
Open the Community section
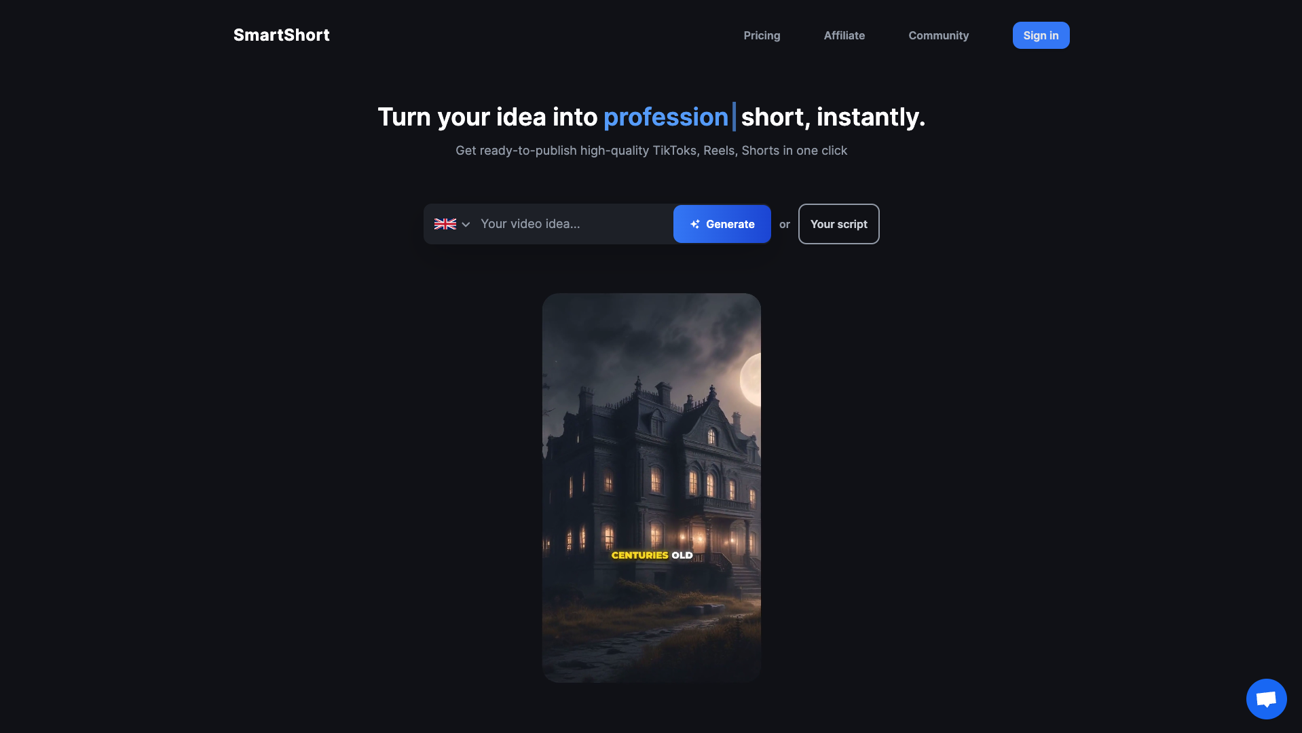938,35
